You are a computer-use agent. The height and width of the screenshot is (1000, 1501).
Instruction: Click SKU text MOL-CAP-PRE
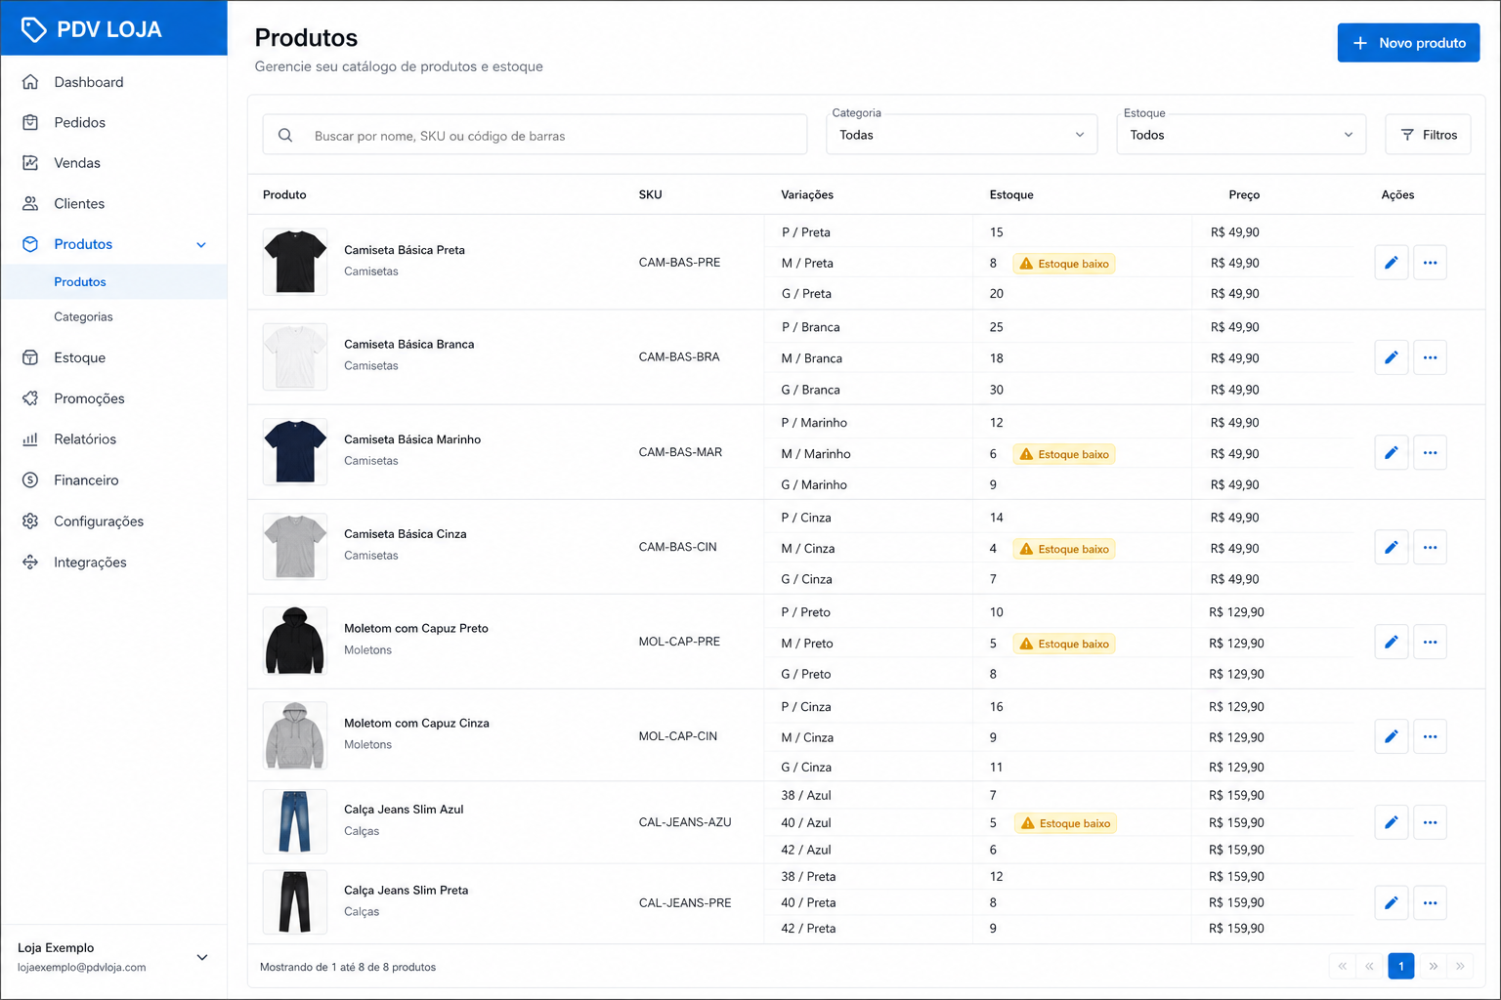pos(679,642)
